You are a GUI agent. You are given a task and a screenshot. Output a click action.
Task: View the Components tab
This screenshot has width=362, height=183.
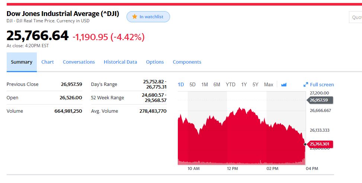(x=187, y=62)
